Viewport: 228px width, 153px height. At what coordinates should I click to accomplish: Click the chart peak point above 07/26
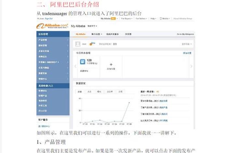tap(129, 103)
